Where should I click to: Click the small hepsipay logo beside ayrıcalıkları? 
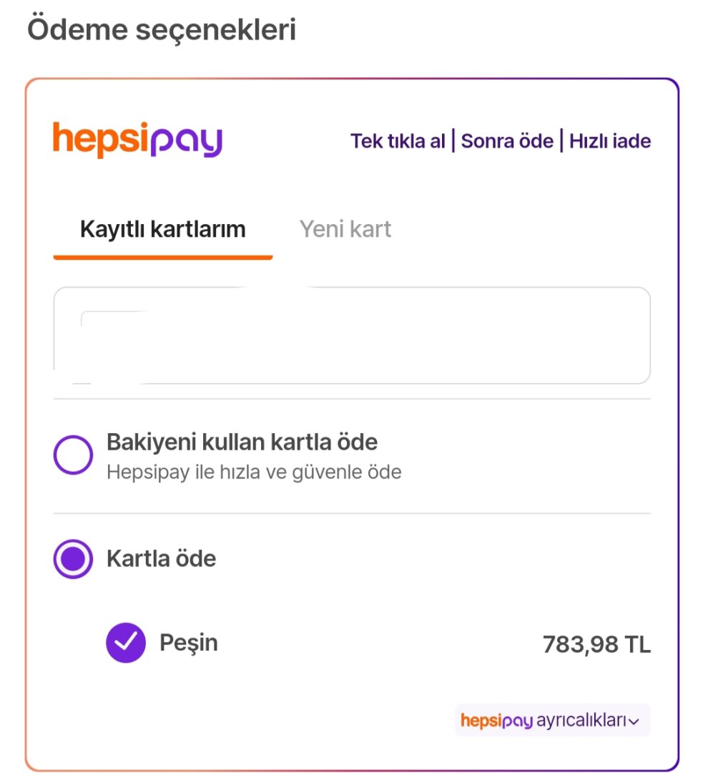pos(497,720)
